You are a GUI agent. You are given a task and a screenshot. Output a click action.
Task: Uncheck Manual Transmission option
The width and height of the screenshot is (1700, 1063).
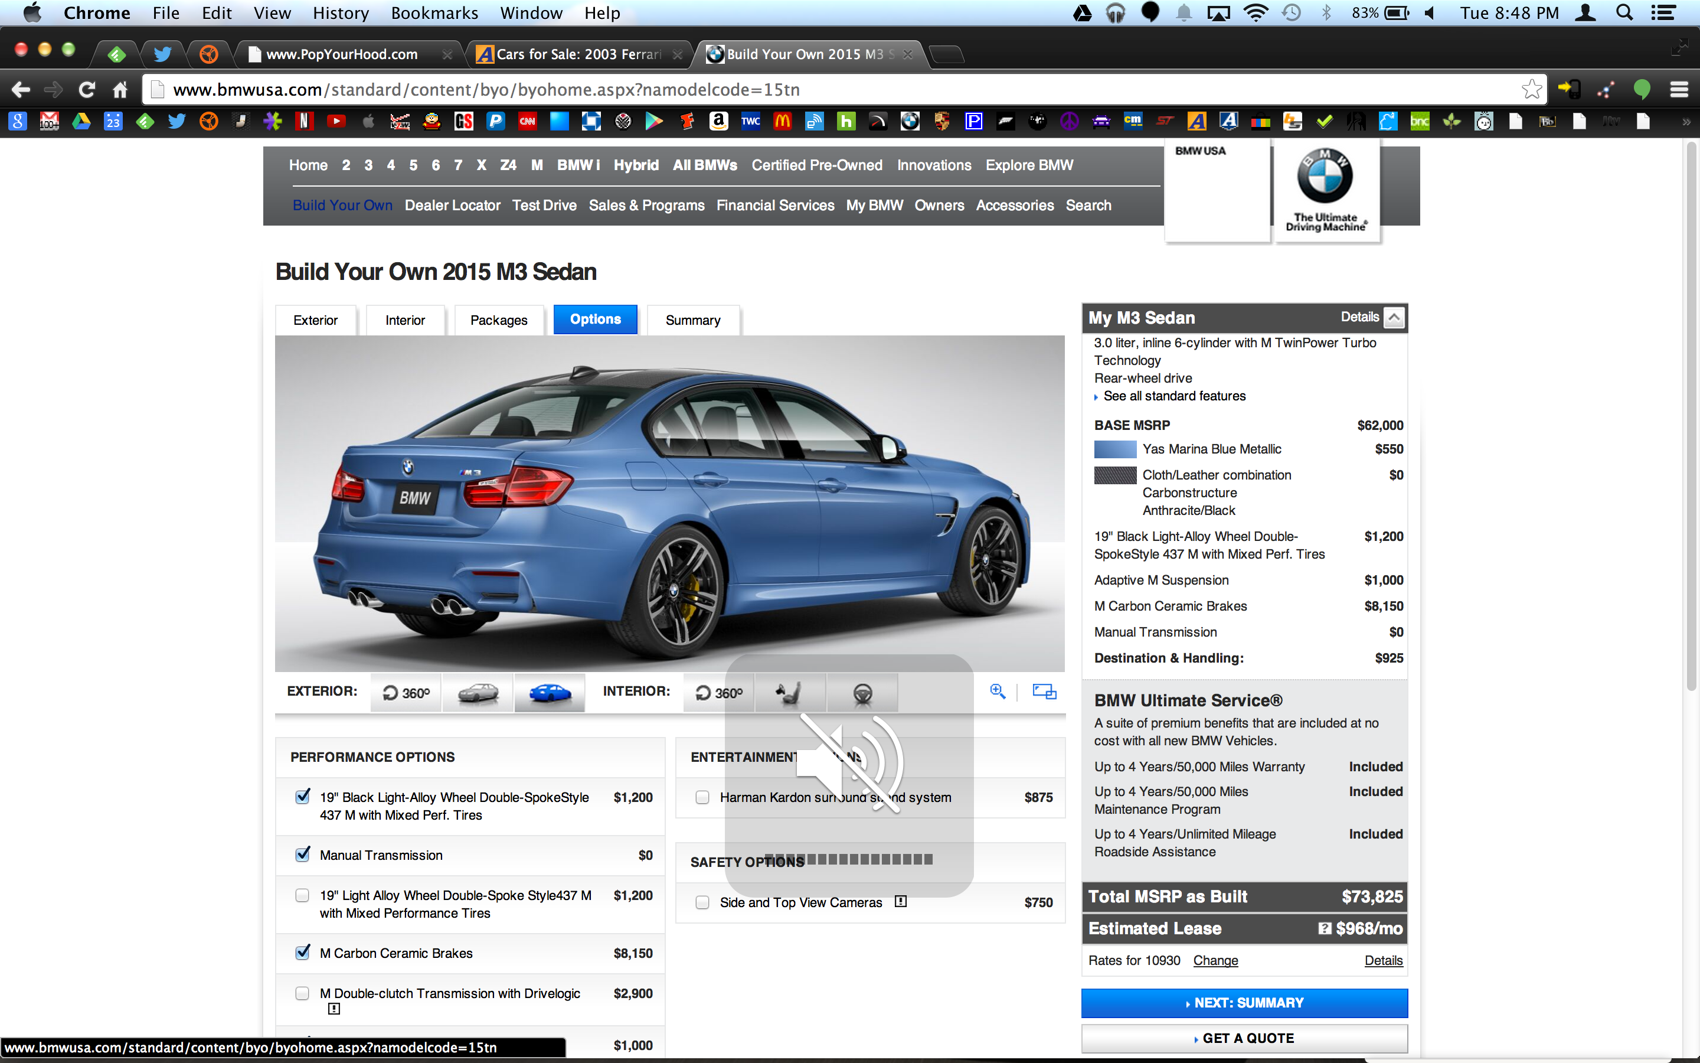coord(302,854)
